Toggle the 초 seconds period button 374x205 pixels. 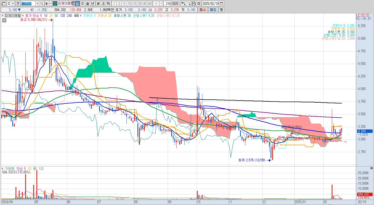(103, 3)
